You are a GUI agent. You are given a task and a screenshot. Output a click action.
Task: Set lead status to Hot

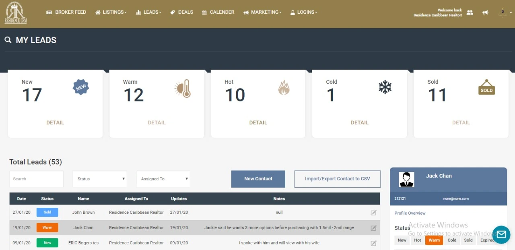click(x=418, y=240)
